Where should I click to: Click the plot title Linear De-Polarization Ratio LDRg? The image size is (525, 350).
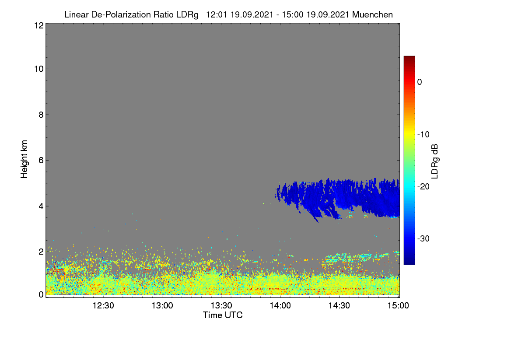point(131,14)
